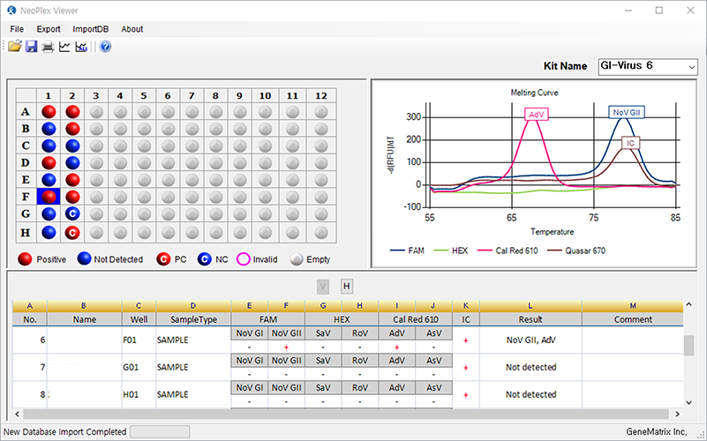Click horizontal scrollbar left arrow
Screen dimensions: 707x441
[x=17, y=414]
